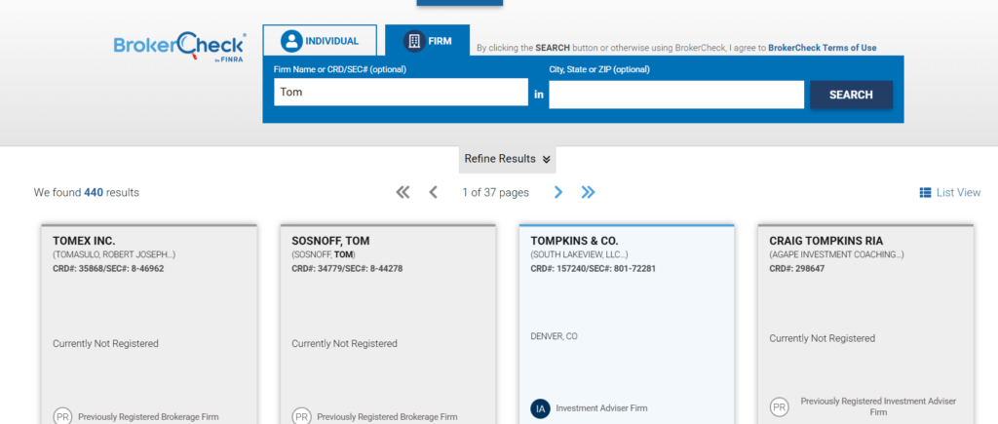Focus the City, State or ZIP field
The height and width of the screenshot is (424, 998).
(x=675, y=95)
